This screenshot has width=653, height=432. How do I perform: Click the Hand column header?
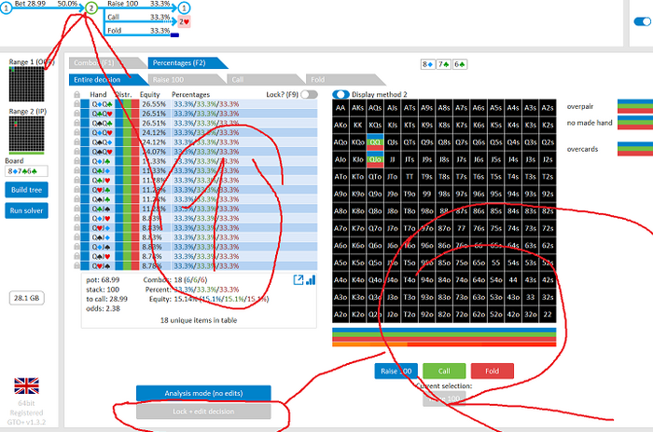[x=98, y=94]
